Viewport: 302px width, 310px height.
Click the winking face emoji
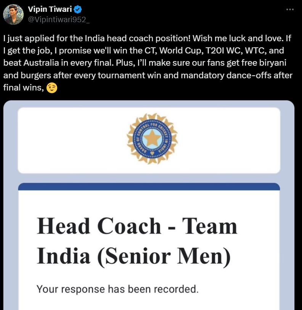(52, 88)
